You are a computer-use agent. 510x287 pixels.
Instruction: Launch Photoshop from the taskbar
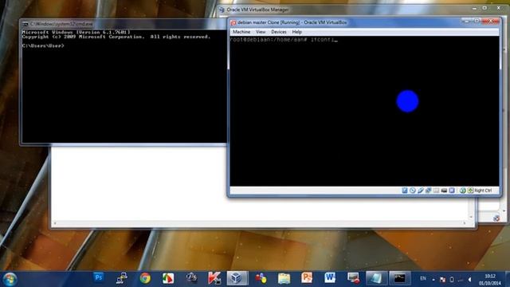pyautogui.click(x=98, y=277)
